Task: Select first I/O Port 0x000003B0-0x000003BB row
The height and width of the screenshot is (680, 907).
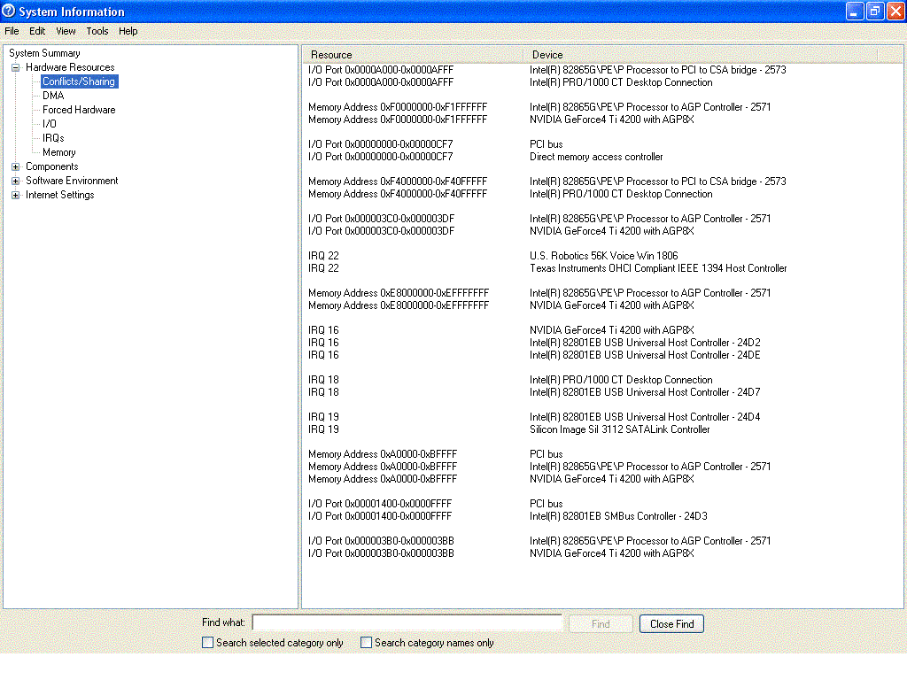Action: tap(381, 541)
